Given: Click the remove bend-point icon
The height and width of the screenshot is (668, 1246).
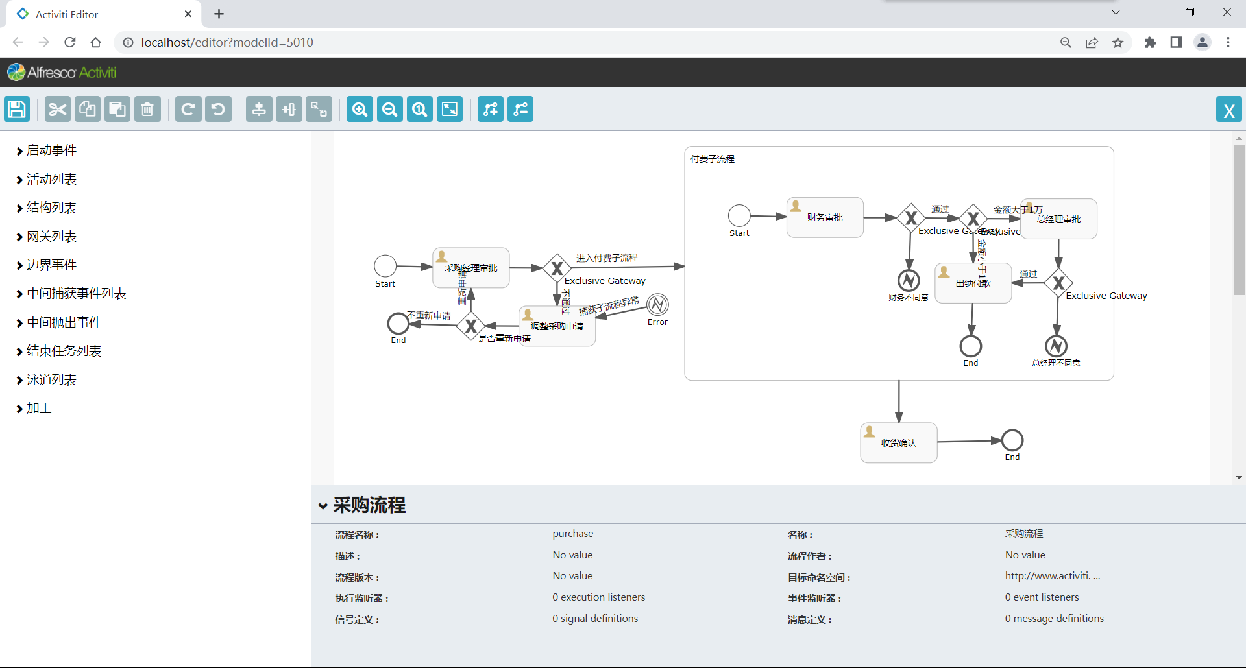Looking at the screenshot, I should pos(520,109).
